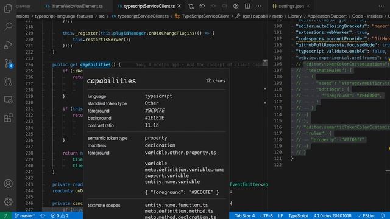This screenshot has width=390, height=219.
Task: Click the "githubPullRequests.focusedMode" setting key
Action: (336, 45)
